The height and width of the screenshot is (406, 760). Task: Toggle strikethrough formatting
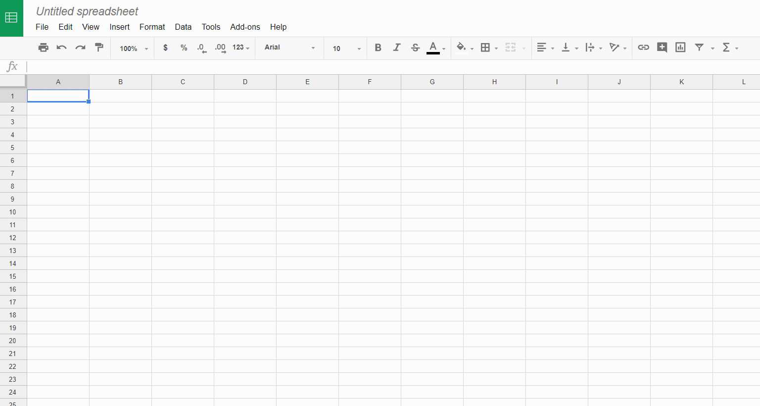click(x=415, y=48)
